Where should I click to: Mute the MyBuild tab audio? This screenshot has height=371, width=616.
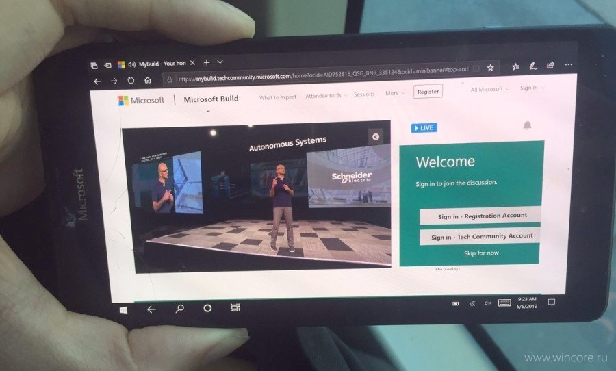(131, 64)
